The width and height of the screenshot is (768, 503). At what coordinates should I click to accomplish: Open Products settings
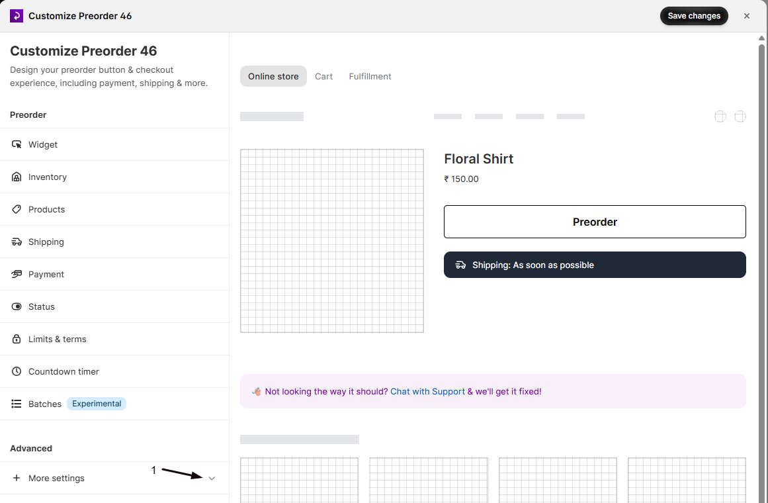click(x=114, y=209)
